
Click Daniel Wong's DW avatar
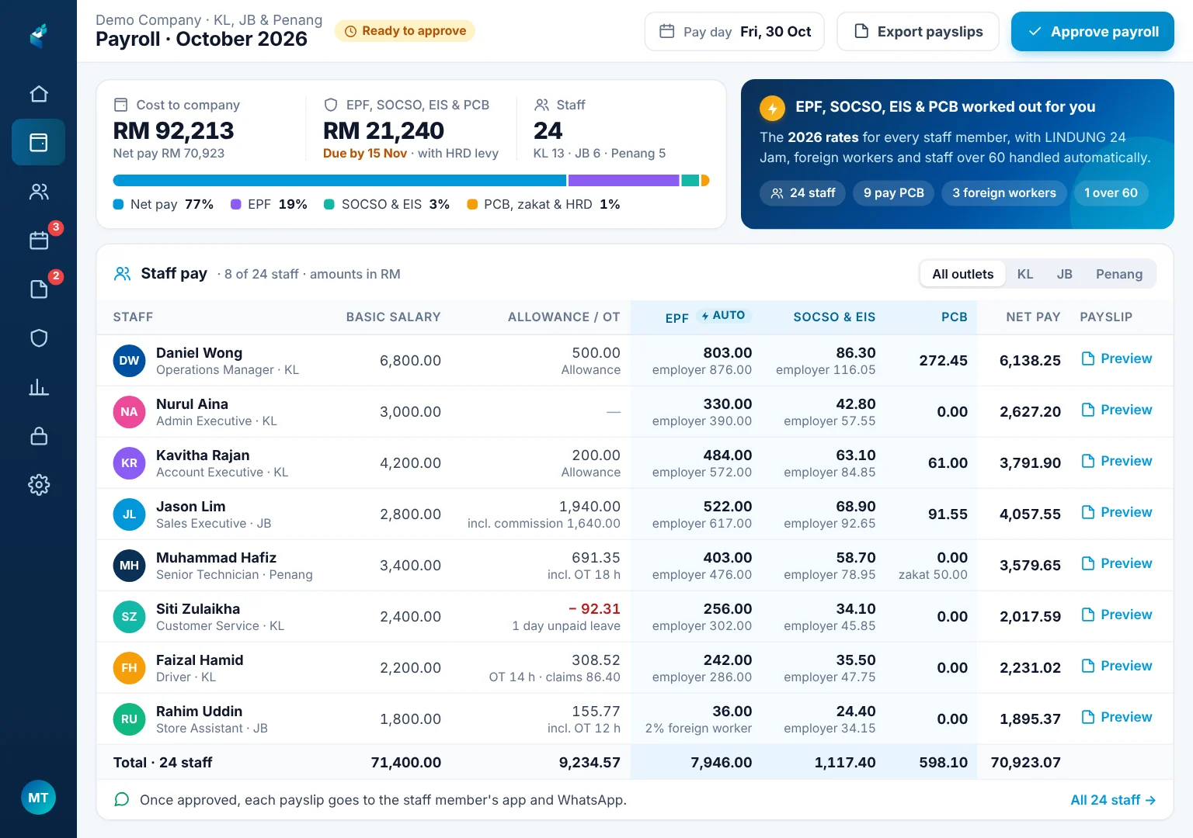coord(129,361)
